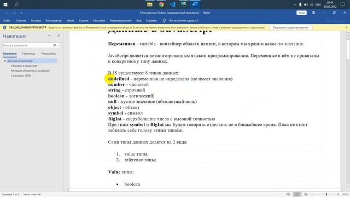Switch to the Вставка ribbon tab
Viewport: 350px width, 197px height.
tap(36, 21)
